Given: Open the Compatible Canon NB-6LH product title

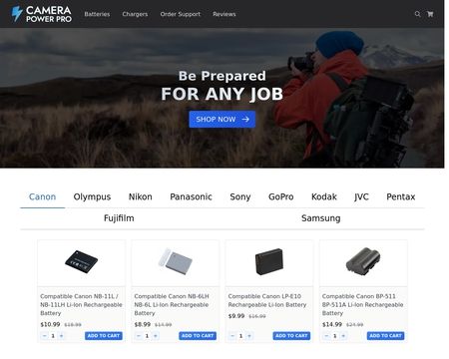Looking at the screenshot, I should pos(172,304).
